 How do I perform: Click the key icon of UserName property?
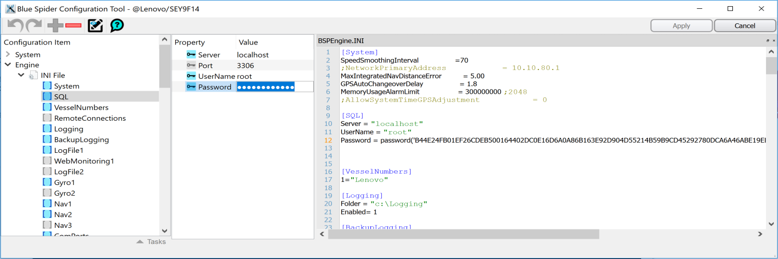click(191, 76)
